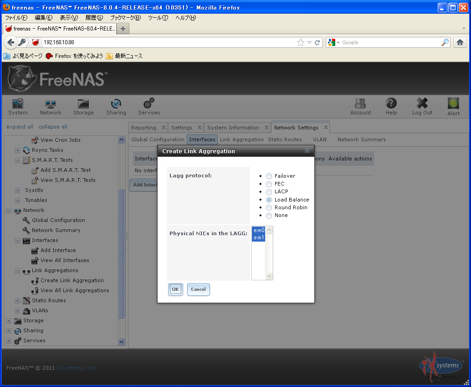Open the Link Aggregation sub-tab

click(241, 139)
